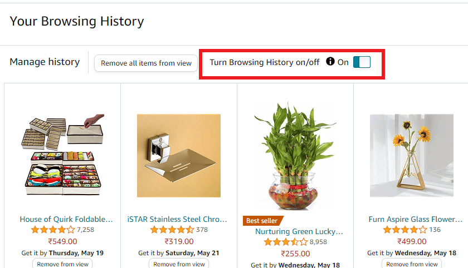The width and height of the screenshot is (468, 268).
Task: Remove iSTAR soap dish from view
Action: pos(179,264)
